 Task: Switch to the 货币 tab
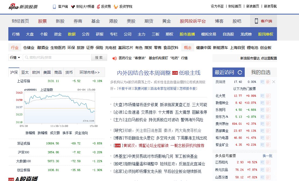tap(69, 72)
